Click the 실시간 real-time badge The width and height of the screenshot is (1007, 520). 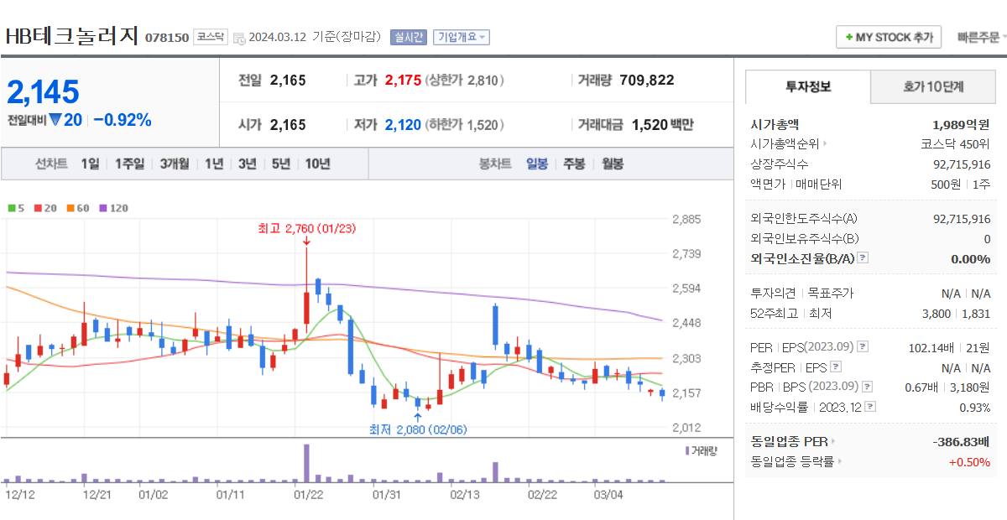click(410, 37)
